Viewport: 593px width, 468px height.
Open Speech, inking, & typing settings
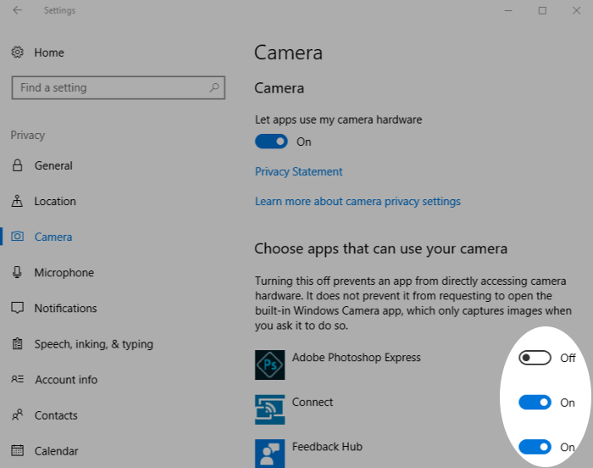(94, 344)
